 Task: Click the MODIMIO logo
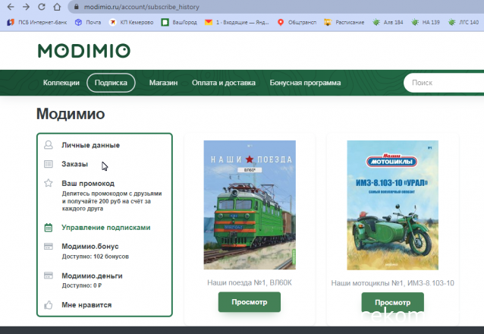pos(84,51)
